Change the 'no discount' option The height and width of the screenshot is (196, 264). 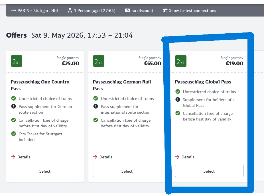pyautogui.click(x=142, y=11)
